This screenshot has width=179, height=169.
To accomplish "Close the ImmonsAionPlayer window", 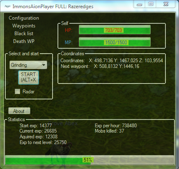I will [166, 4].
